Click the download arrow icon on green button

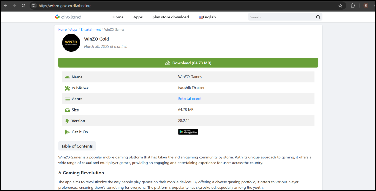point(168,63)
